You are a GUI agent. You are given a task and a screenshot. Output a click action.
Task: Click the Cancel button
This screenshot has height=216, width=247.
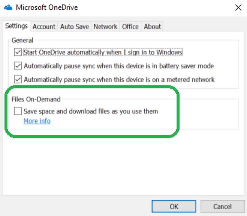[x=222, y=206]
